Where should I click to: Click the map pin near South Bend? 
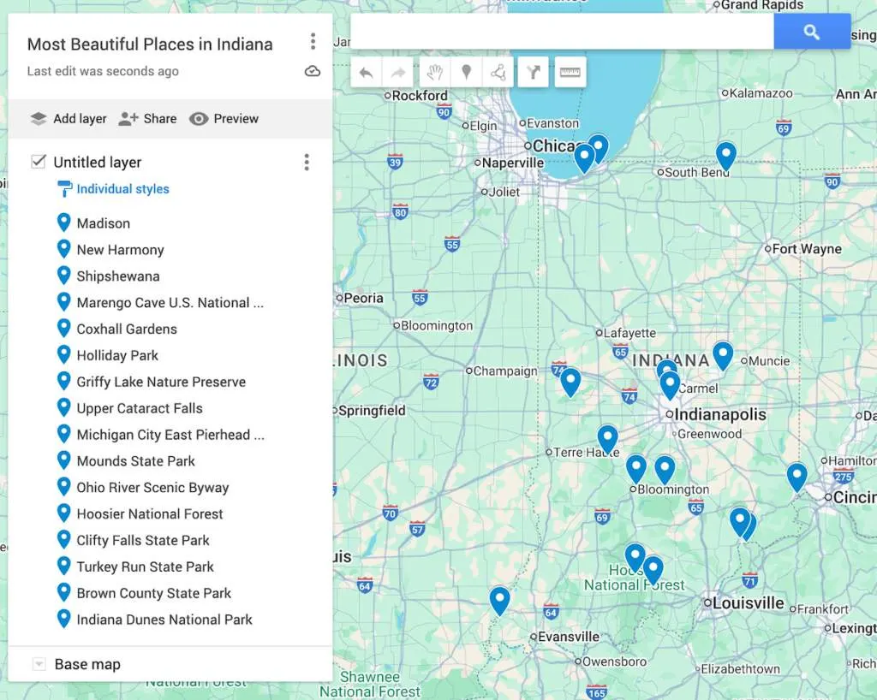tap(725, 157)
